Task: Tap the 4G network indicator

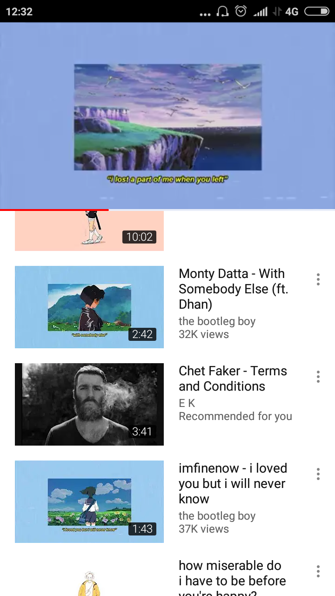Action: click(292, 11)
